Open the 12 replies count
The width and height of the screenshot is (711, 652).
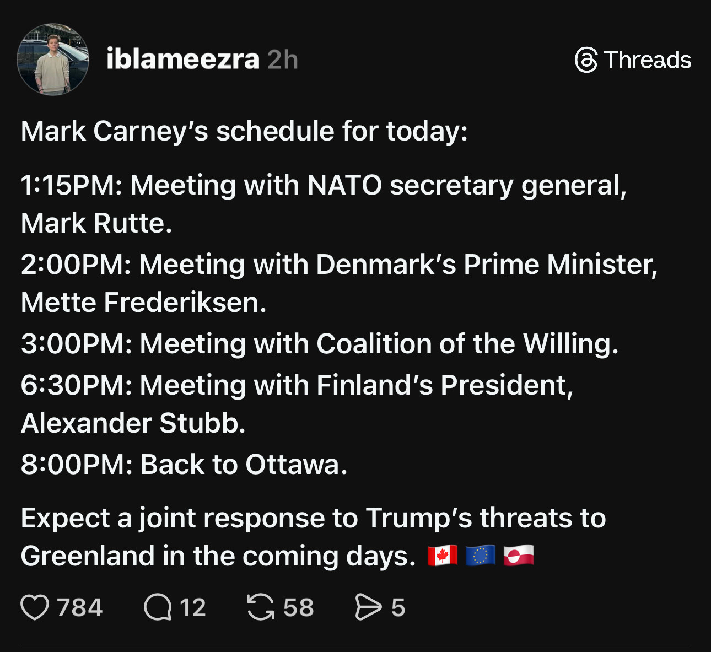point(193,607)
